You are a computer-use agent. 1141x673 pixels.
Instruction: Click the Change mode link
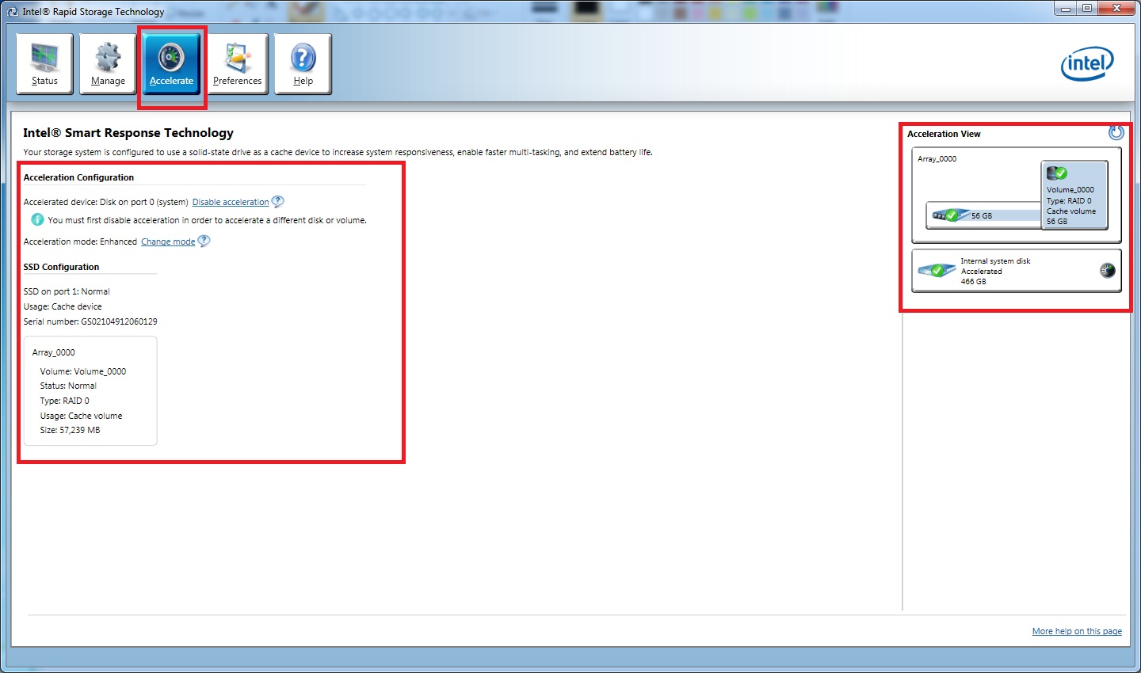click(168, 241)
